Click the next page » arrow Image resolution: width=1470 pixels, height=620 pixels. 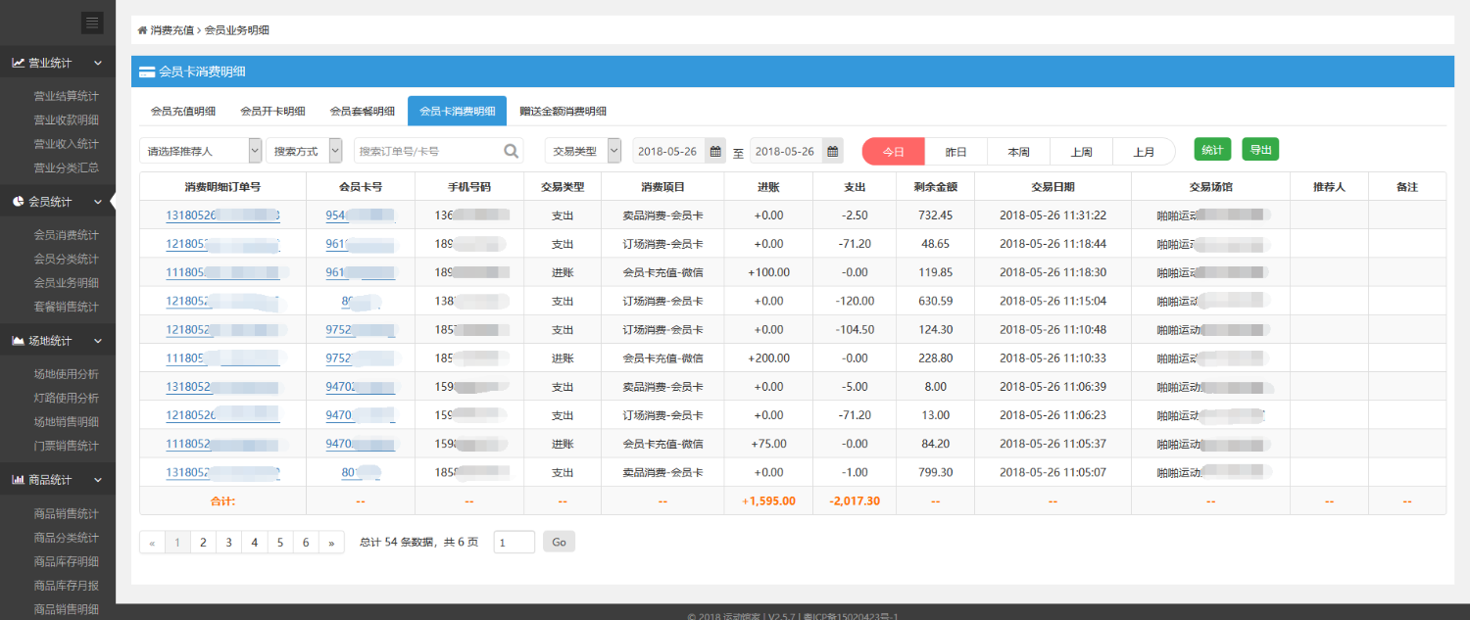(331, 543)
